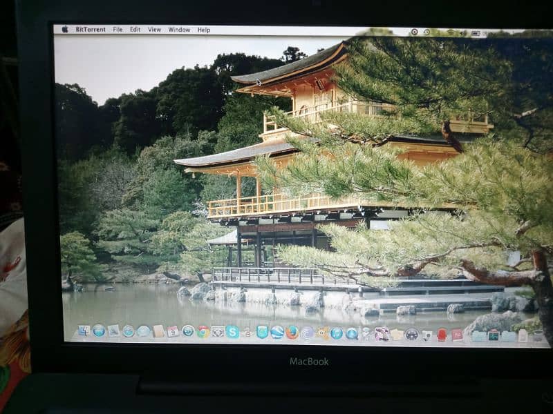Viewport: 553px width, 414px height.
Task: Open Skype from the dock
Action: 232,332
